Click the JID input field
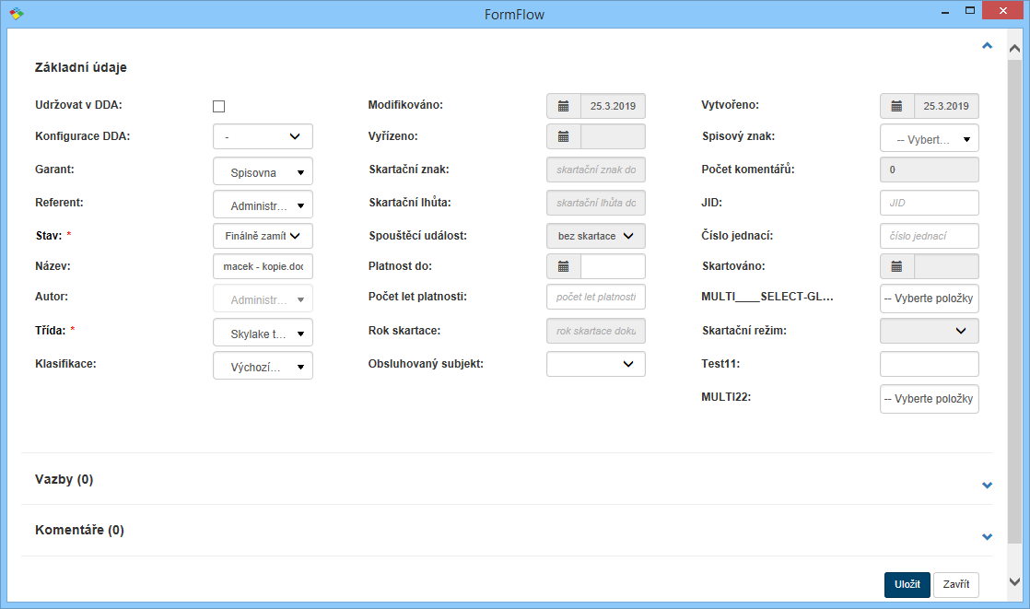 pyautogui.click(x=929, y=203)
